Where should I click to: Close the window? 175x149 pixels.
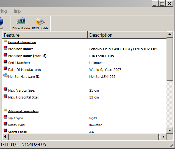tap(170, 4)
